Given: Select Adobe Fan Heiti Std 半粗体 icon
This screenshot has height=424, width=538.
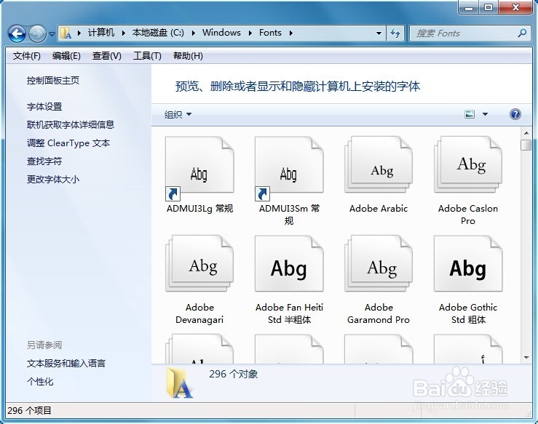Looking at the screenshot, I should pyautogui.click(x=289, y=263).
